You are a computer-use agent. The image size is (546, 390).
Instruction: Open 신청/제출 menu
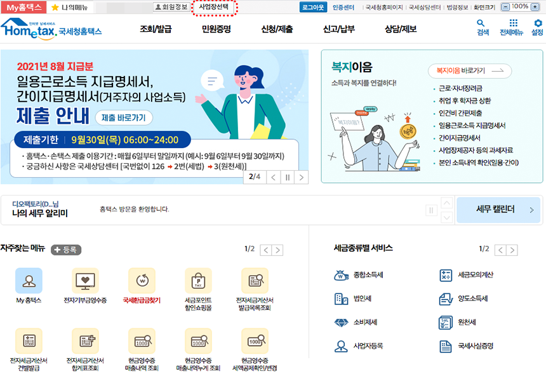tap(277, 29)
